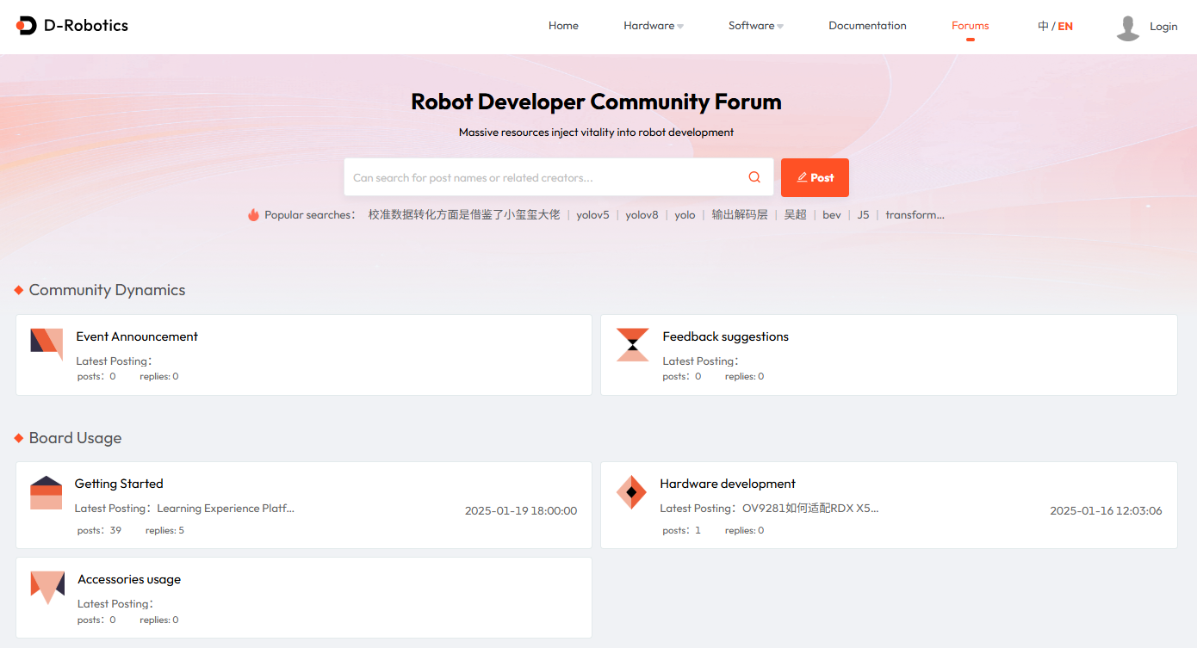Go to the Home page

[x=563, y=26]
